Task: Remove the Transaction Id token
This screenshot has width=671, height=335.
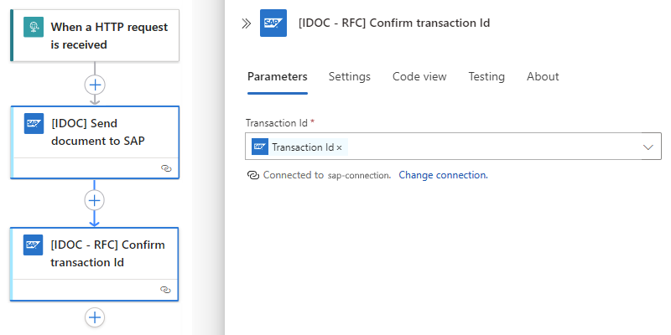Action: click(x=339, y=147)
